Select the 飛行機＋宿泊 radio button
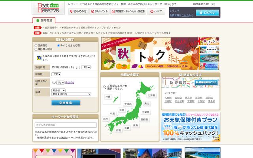Image resolution: width=253 pixels, height=158 pixels. [x=36, y=49]
